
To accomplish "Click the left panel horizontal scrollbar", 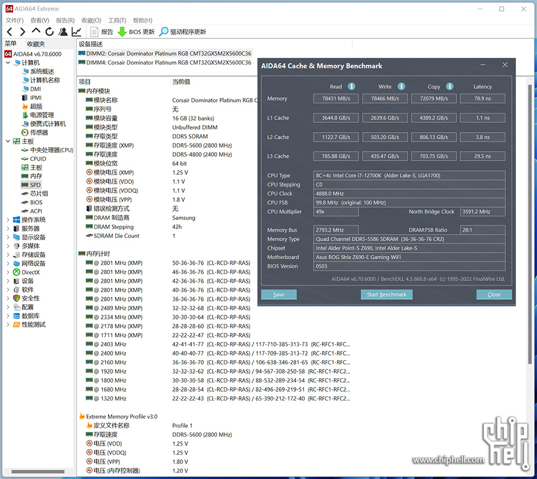I will (x=37, y=471).
